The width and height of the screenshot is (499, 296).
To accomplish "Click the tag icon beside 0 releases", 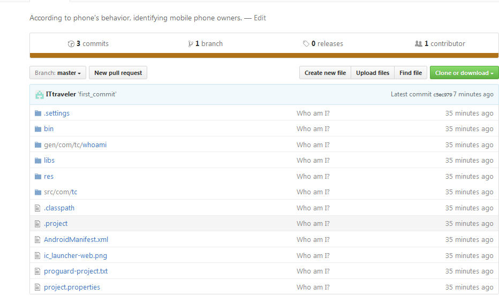I will tap(306, 44).
